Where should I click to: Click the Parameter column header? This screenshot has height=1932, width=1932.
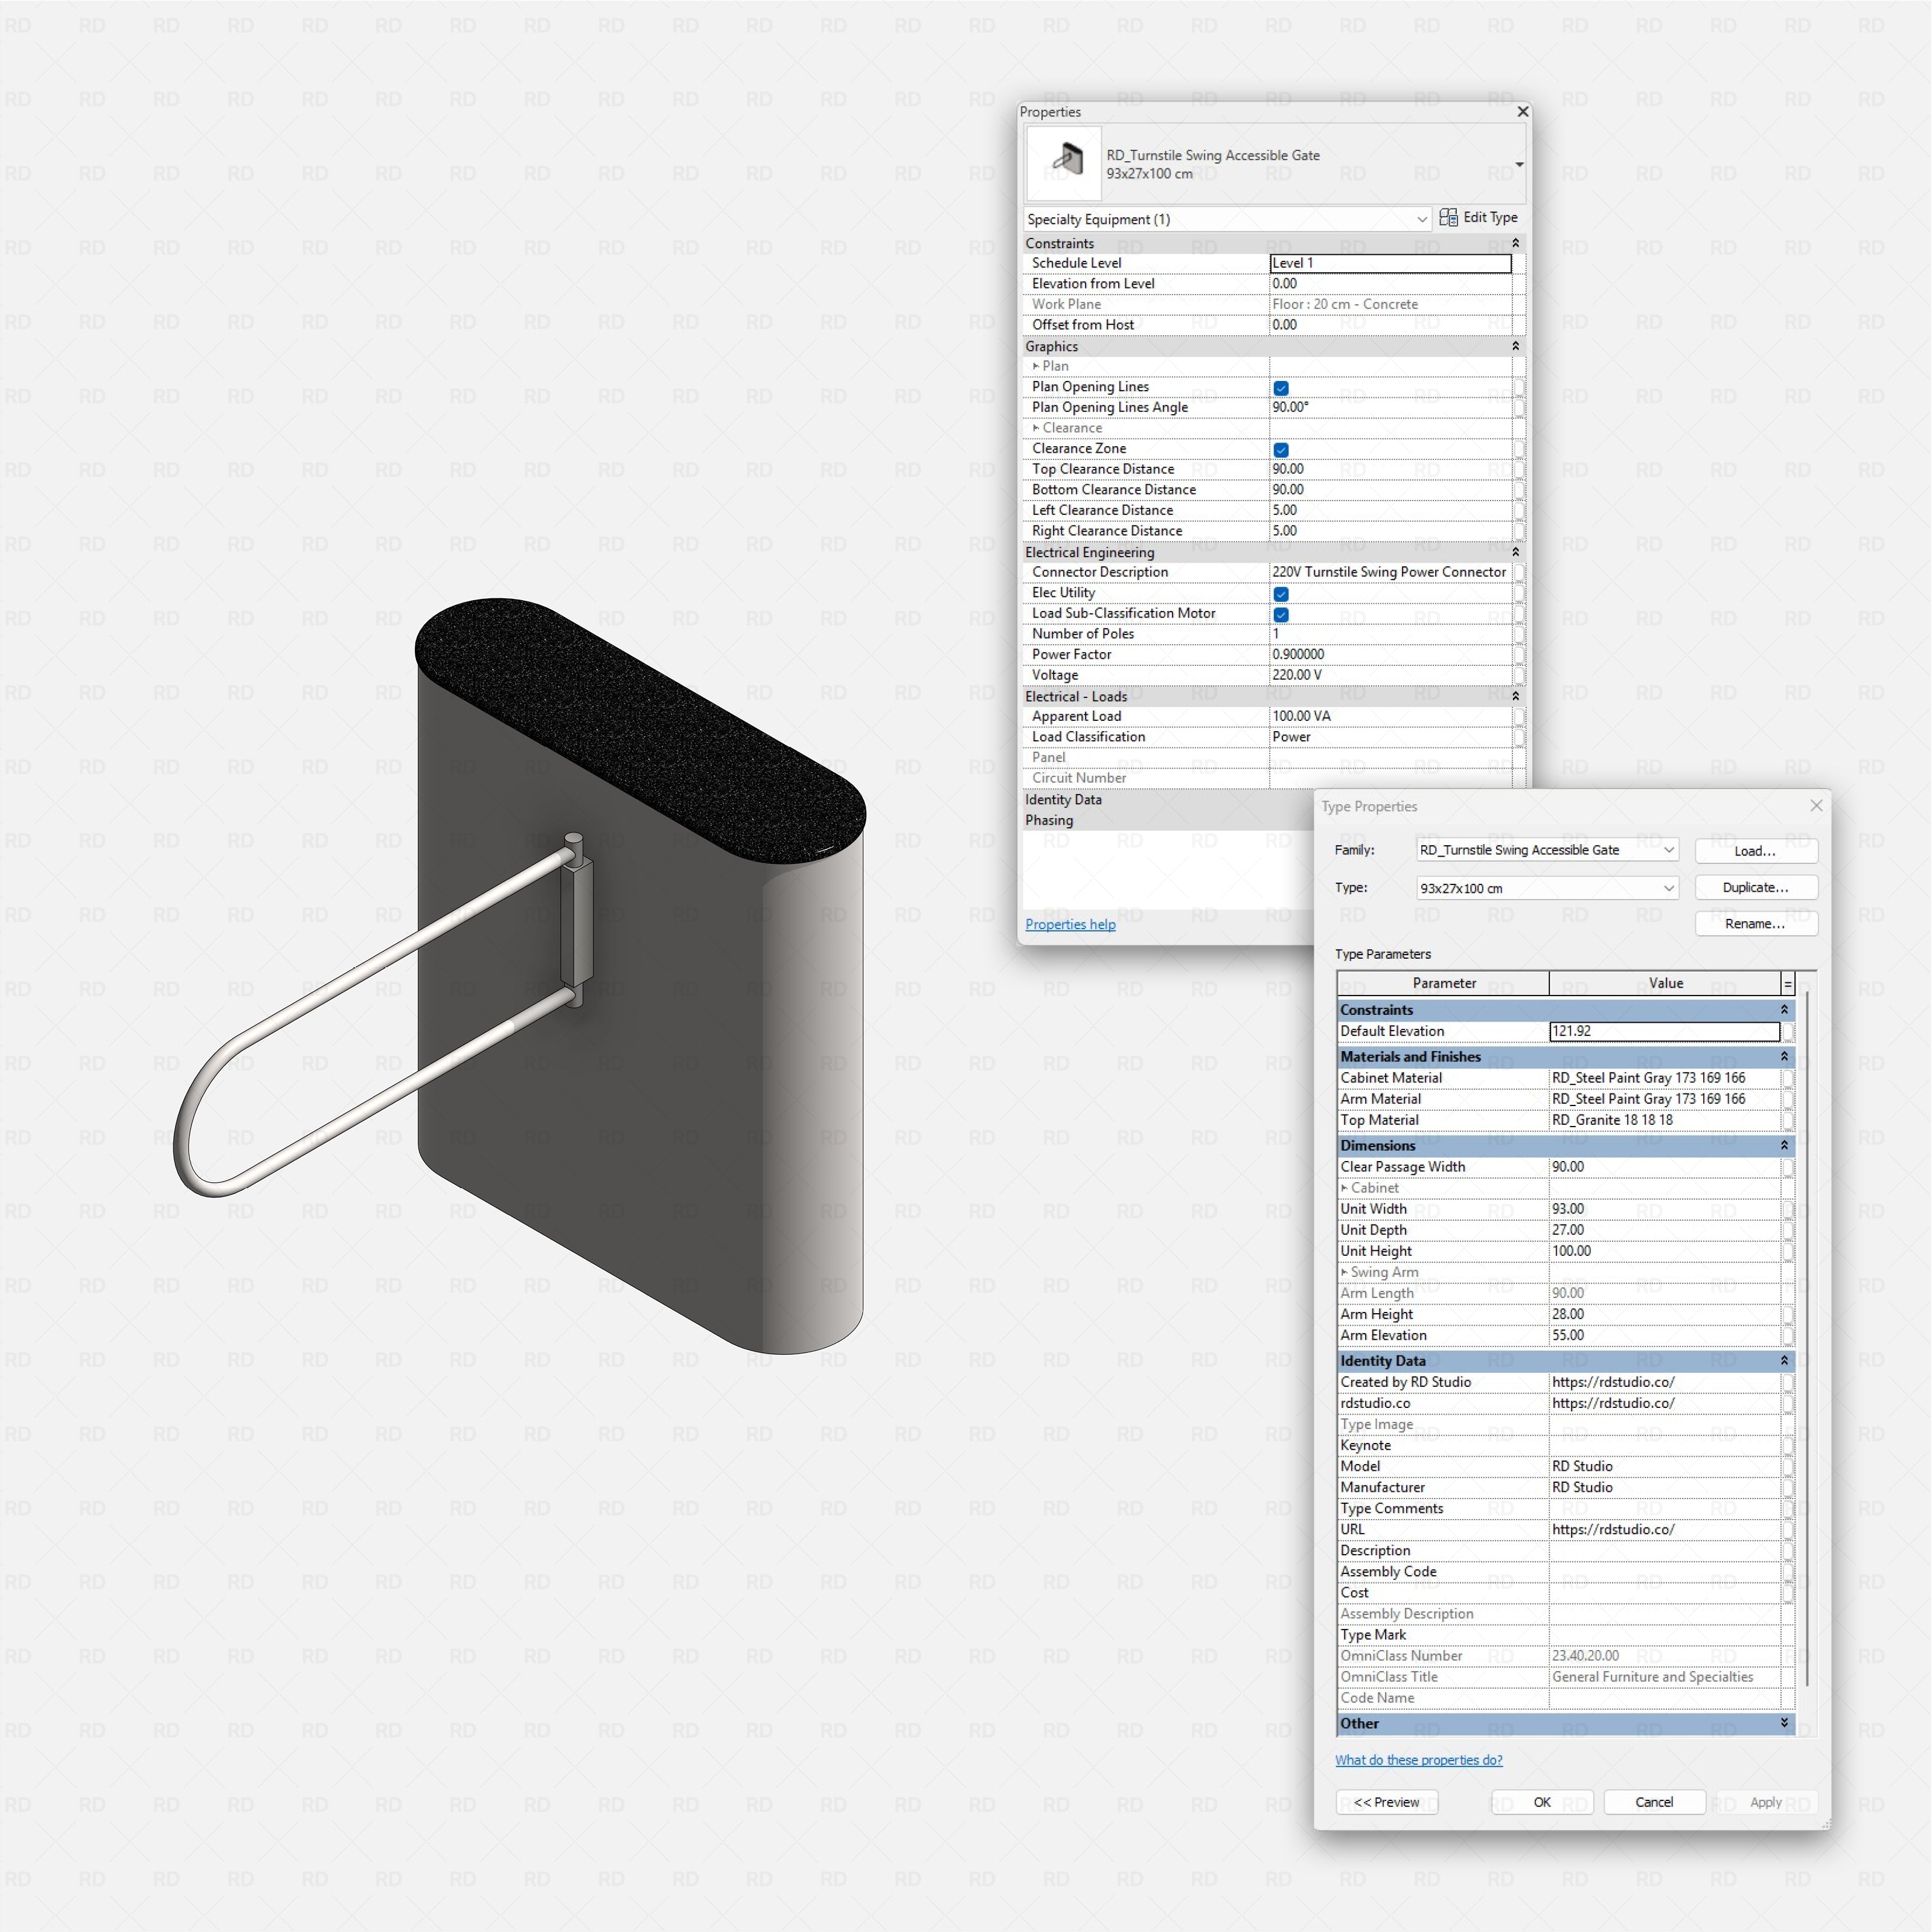(x=1443, y=983)
